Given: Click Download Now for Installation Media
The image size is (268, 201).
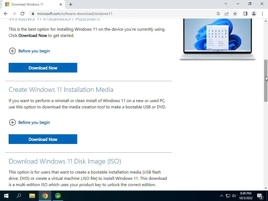Looking at the screenshot, I should pos(43,139).
